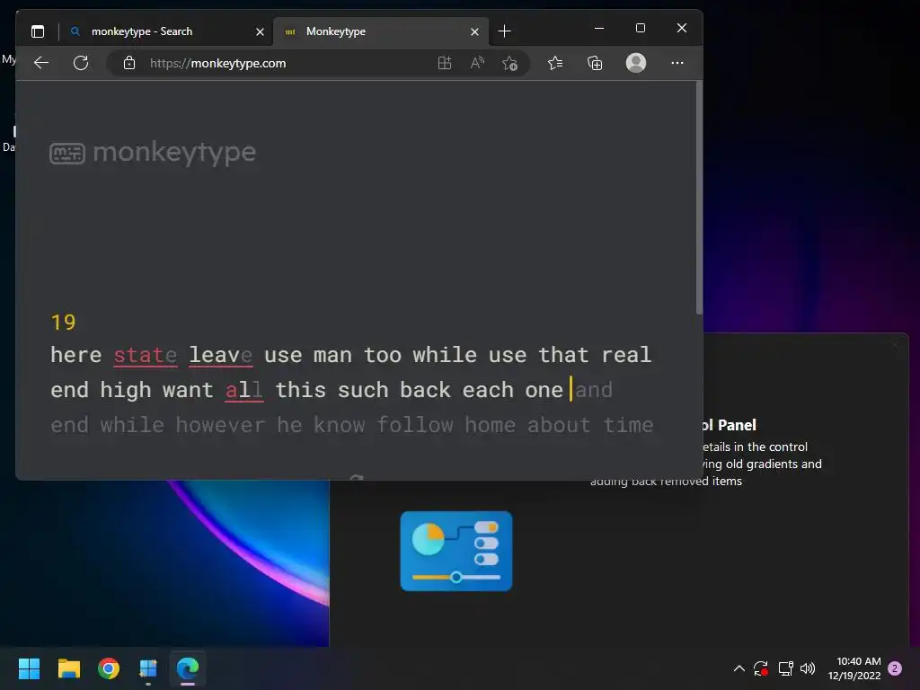Click the word 'follow' in third line
The width and height of the screenshot is (920, 690).
415,425
